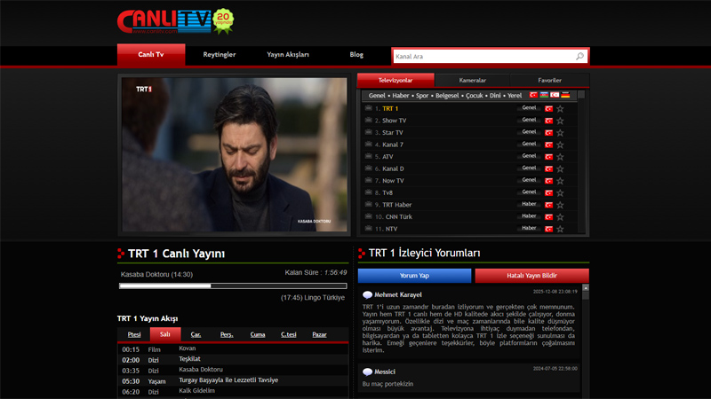Filter channel list by Haber category
Image resolution: width=711 pixels, height=399 pixels.
401,96
